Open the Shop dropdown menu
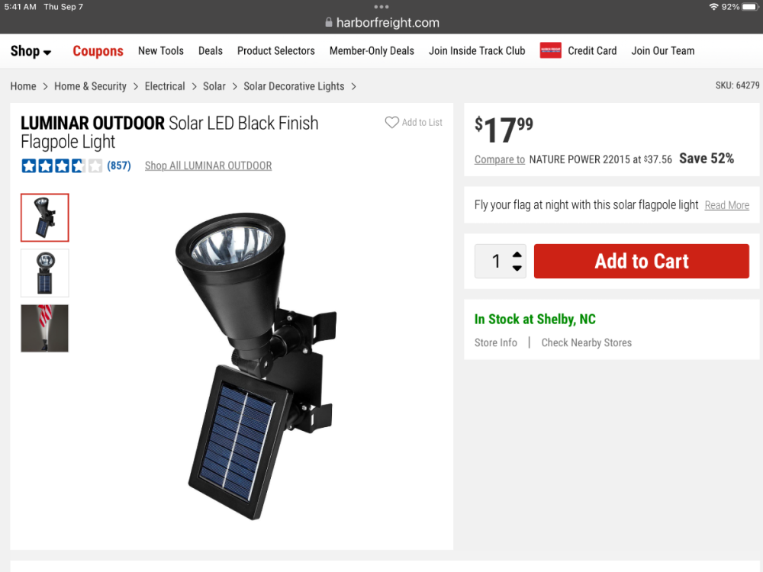This screenshot has width=763, height=572. pos(31,51)
